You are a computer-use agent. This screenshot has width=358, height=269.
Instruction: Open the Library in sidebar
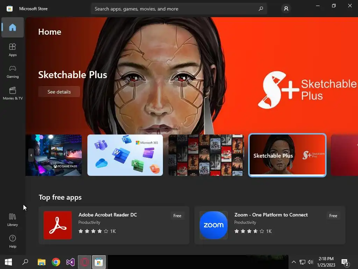[13, 220]
